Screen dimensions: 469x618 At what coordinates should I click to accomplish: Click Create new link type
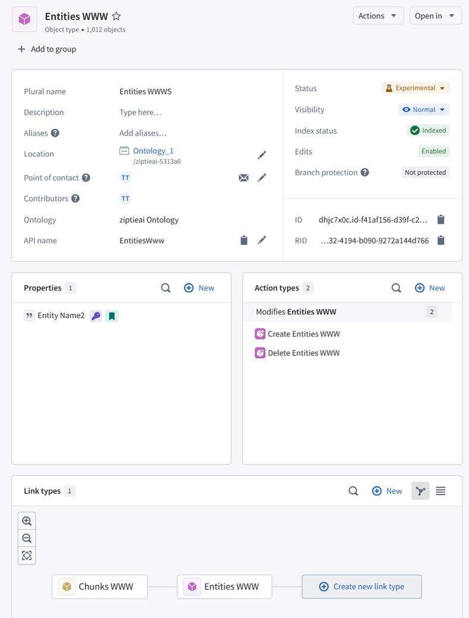click(362, 587)
